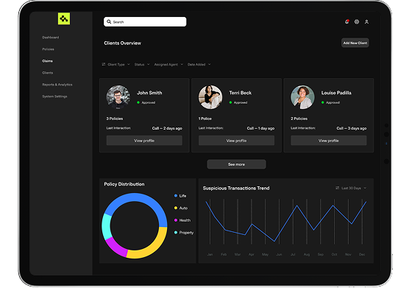Go to Dashboard in the sidebar
Viewport: 412px width, 288px height.
tap(51, 38)
